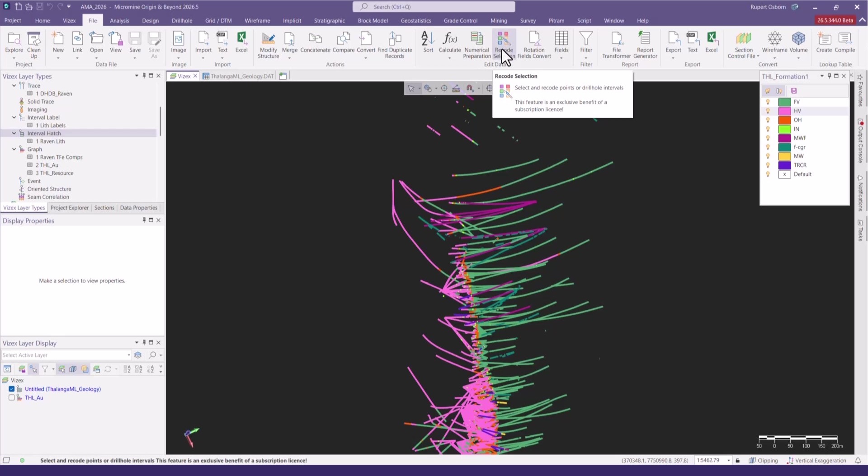This screenshot has height=476, width=868.
Task: Click the Wireframe convert icon
Action: pyautogui.click(x=774, y=44)
